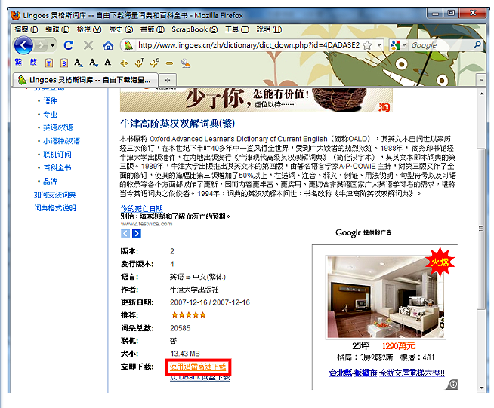Click the last toolbar settings icon
Viewport: 494px width, 408px height.
pyautogui.click(x=186, y=63)
